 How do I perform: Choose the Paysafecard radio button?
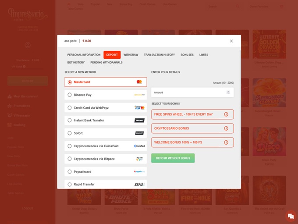pos(69,171)
